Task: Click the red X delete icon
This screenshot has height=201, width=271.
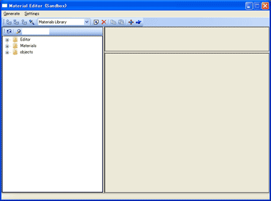Action: (104, 22)
